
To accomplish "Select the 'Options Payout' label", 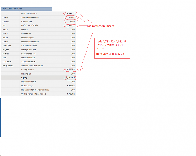I will (28, 38).
